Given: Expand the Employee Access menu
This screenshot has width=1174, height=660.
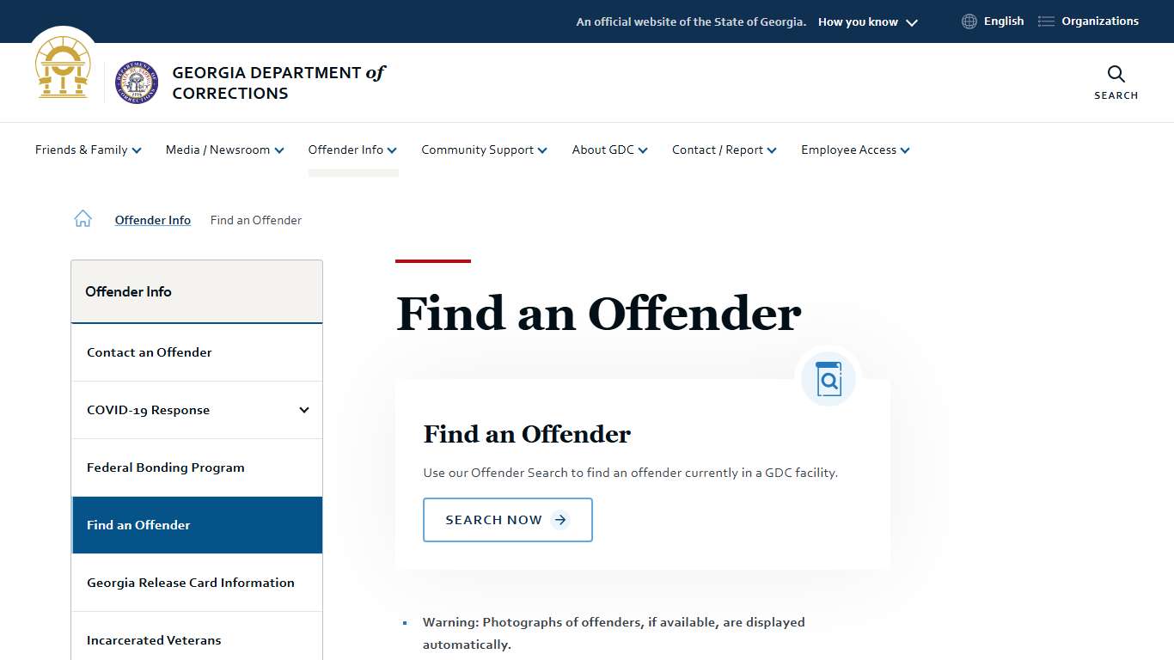Looking at the screenshot, I should (854, 150).
